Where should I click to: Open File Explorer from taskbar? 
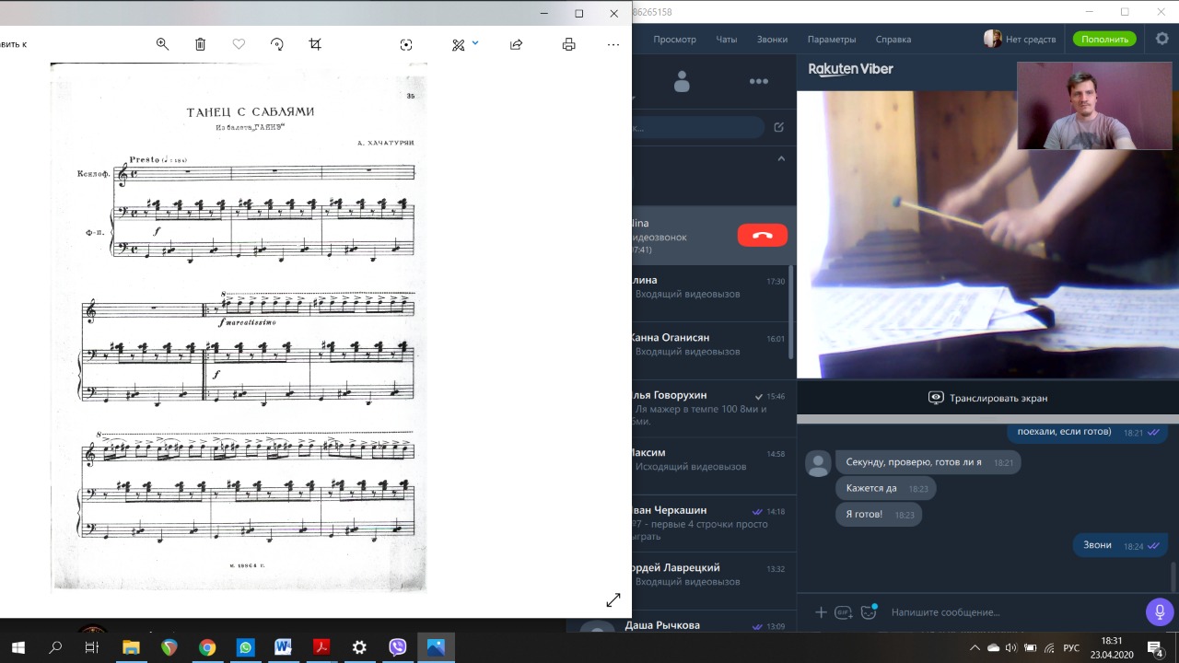131,647
